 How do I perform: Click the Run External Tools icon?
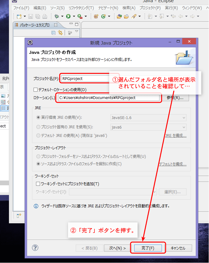click(x=80, y=16)
